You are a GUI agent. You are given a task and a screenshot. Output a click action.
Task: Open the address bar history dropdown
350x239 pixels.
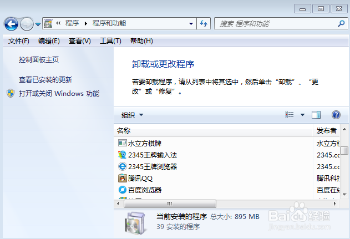[191, 24]
